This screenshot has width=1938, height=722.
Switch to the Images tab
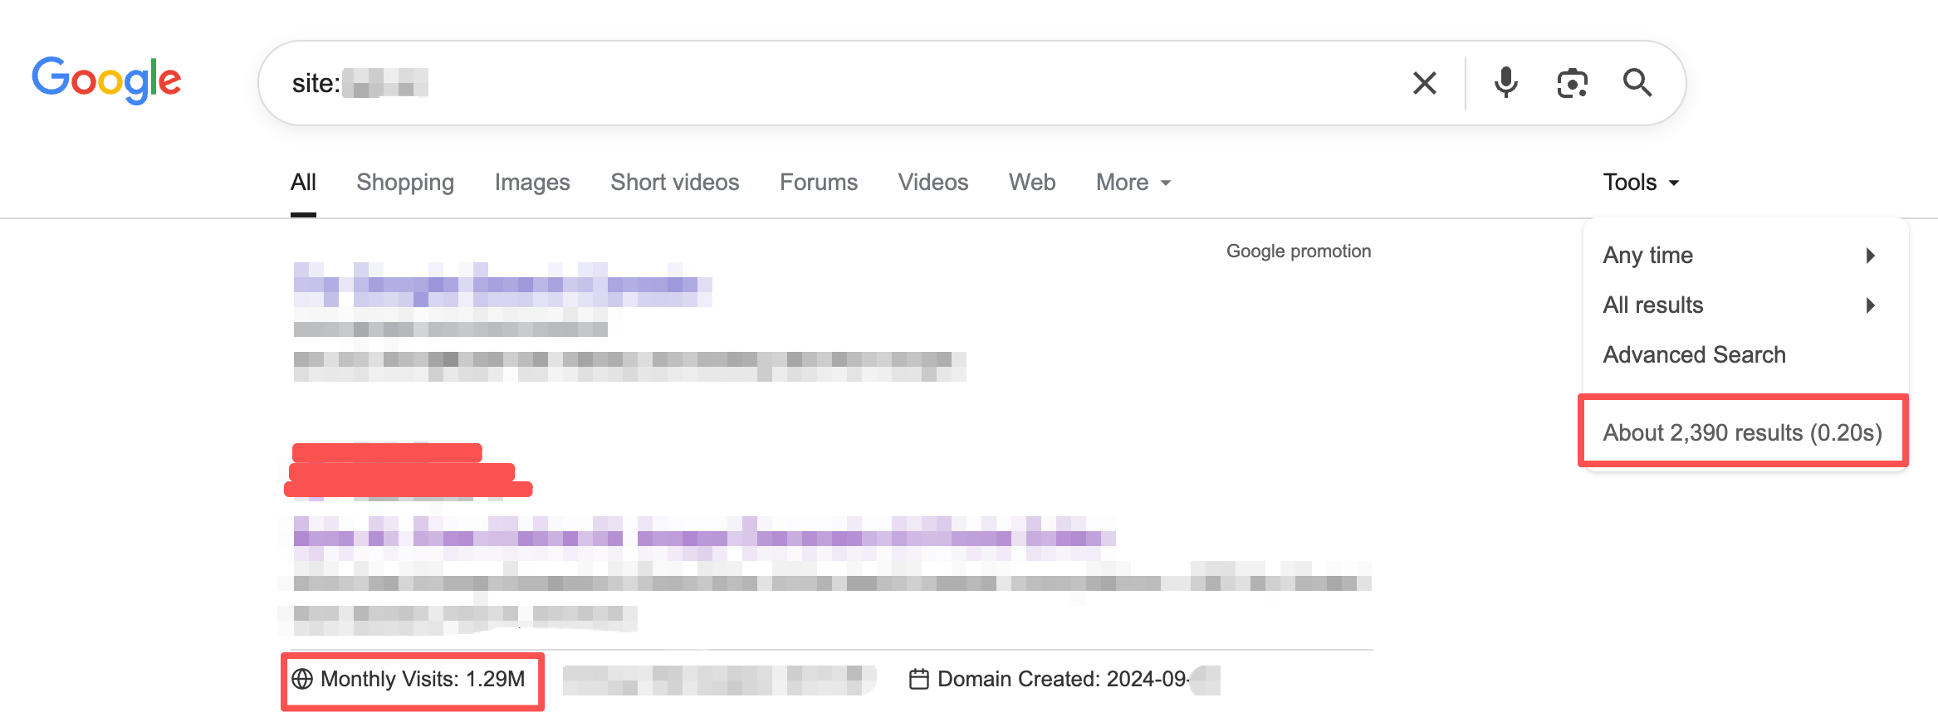[x=532, y=183]
